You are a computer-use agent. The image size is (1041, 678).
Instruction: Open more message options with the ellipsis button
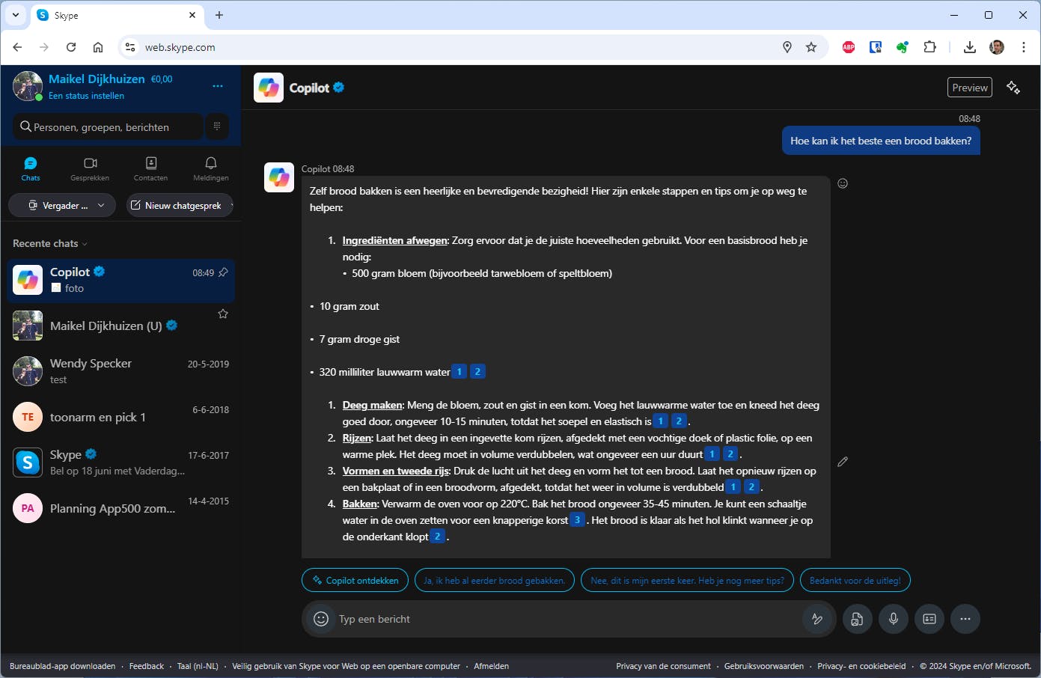pyautogui.click(x=965, y=619)
